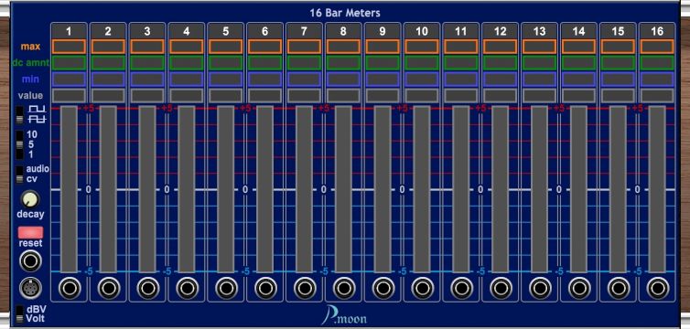Click the input jack for channel 6
This screenshot has width=690, height=329.
pyautogui.click(x=265, y=289)
